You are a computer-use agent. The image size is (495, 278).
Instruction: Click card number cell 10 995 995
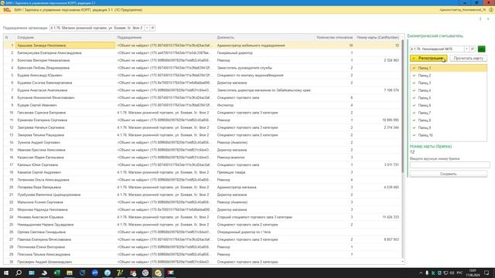pyautogui.click(x=377, y=120)
